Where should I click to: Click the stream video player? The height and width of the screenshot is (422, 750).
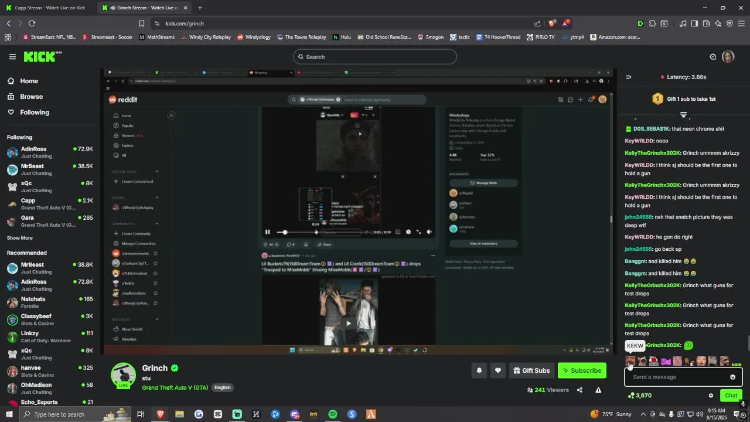click(359, 212)
